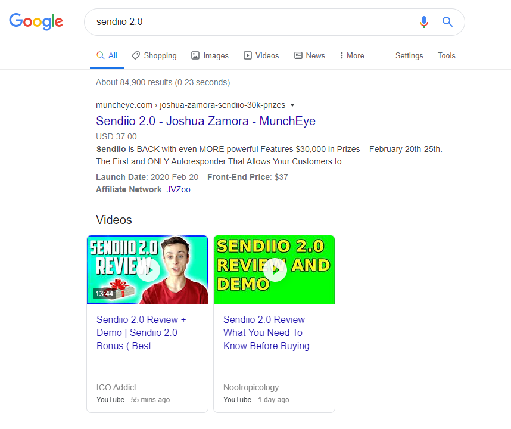Image resolution: width=511 pixels, height=429 pixels.
Task: Play the green Sendiio 2.0 Review and Demo thumbnail
Action: point(274,269)
